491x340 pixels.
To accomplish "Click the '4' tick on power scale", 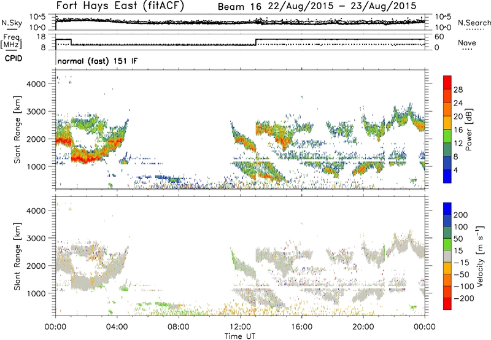I will [x=455, y=170].
